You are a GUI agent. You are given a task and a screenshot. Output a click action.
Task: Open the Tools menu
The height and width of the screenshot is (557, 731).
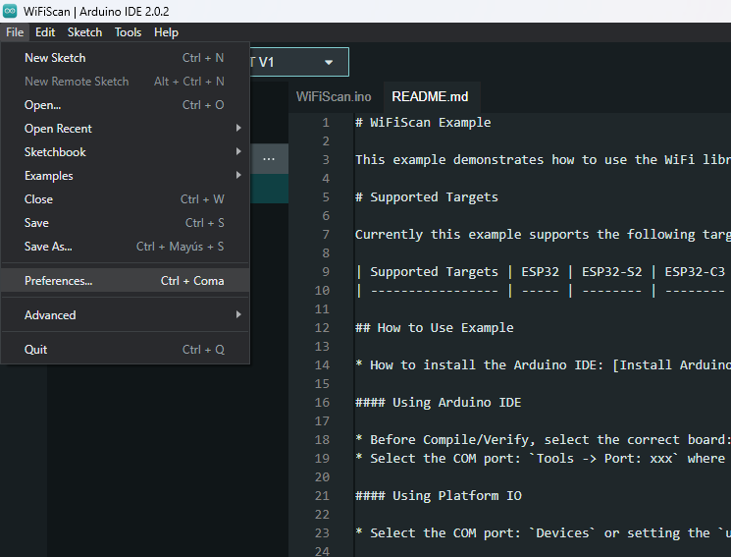[129, 32]
